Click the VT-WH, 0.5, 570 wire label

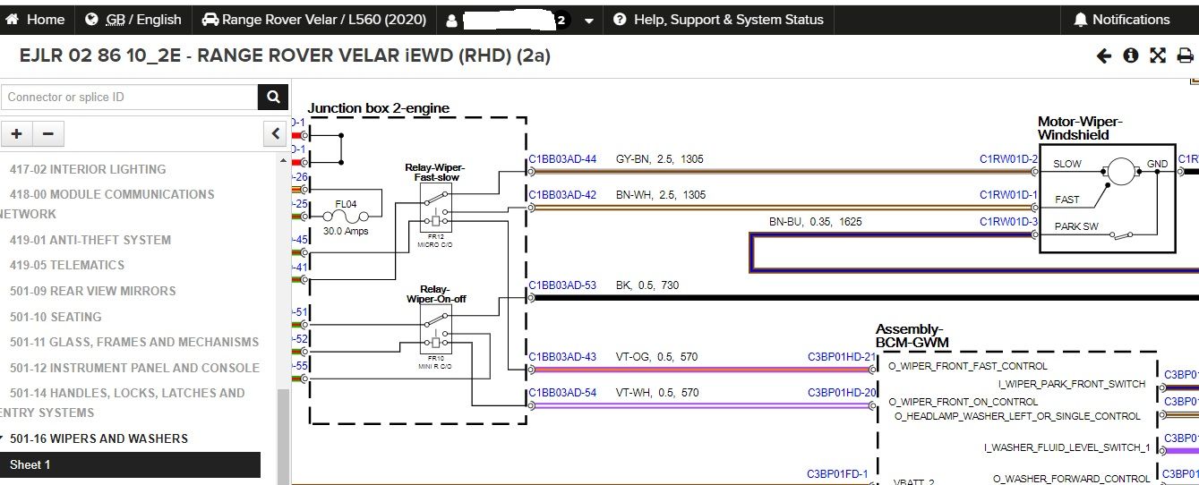click(x=656, y=393)
